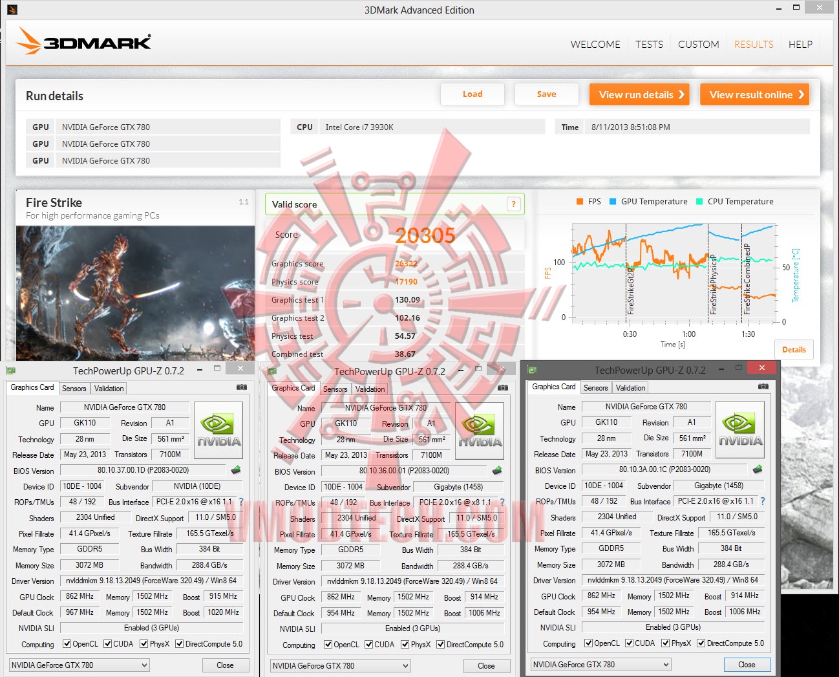Click the Load button in Run details
839x677 pixels.
click(x=473, y=94)
